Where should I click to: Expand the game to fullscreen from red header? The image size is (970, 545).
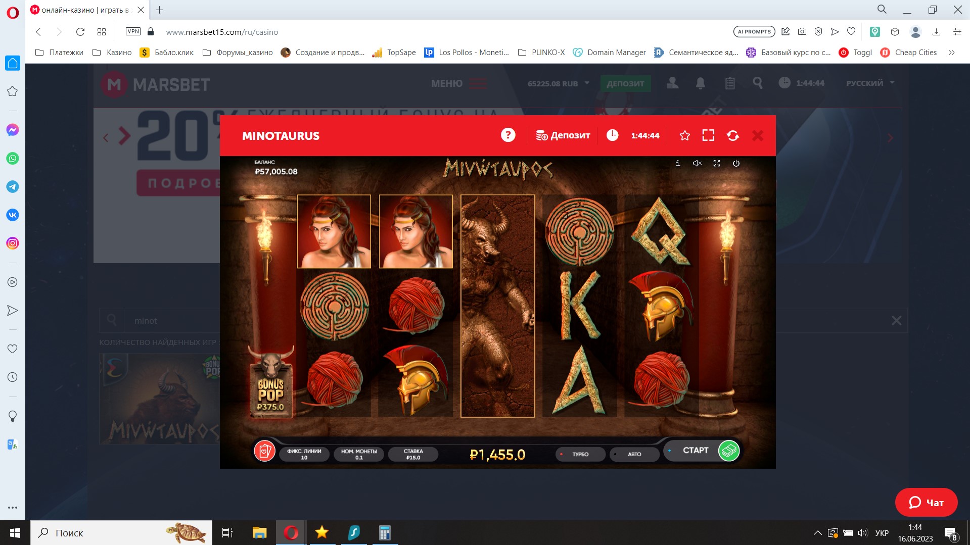click(x=708, y=135)
